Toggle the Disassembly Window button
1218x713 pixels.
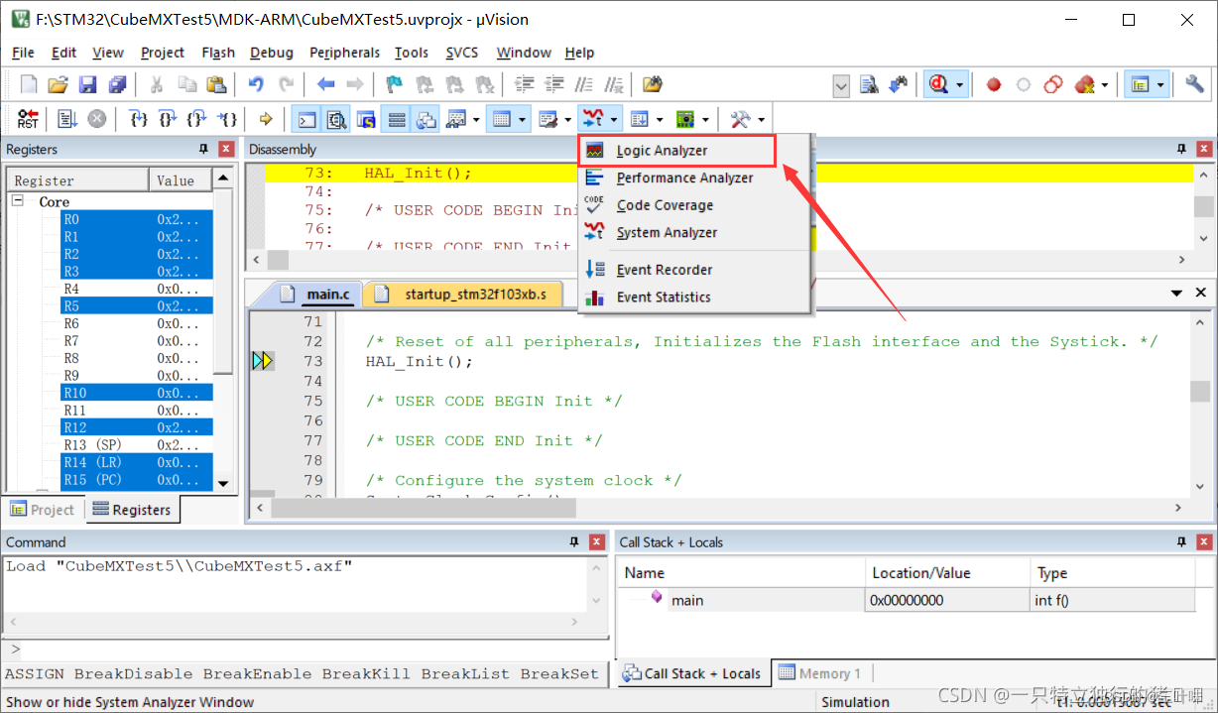coord(337,119)
